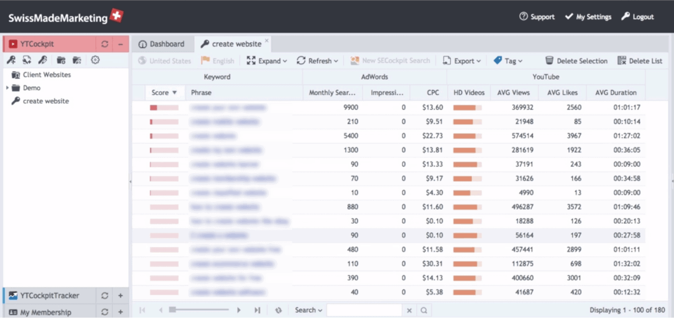Image resolution: width=674 pixels, height=318 pixels.
Task: Switch to the Dashboard tab
Action: 162,44
